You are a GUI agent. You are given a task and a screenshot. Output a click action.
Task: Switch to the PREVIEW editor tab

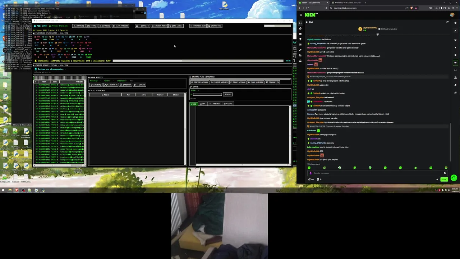[215, 104]
